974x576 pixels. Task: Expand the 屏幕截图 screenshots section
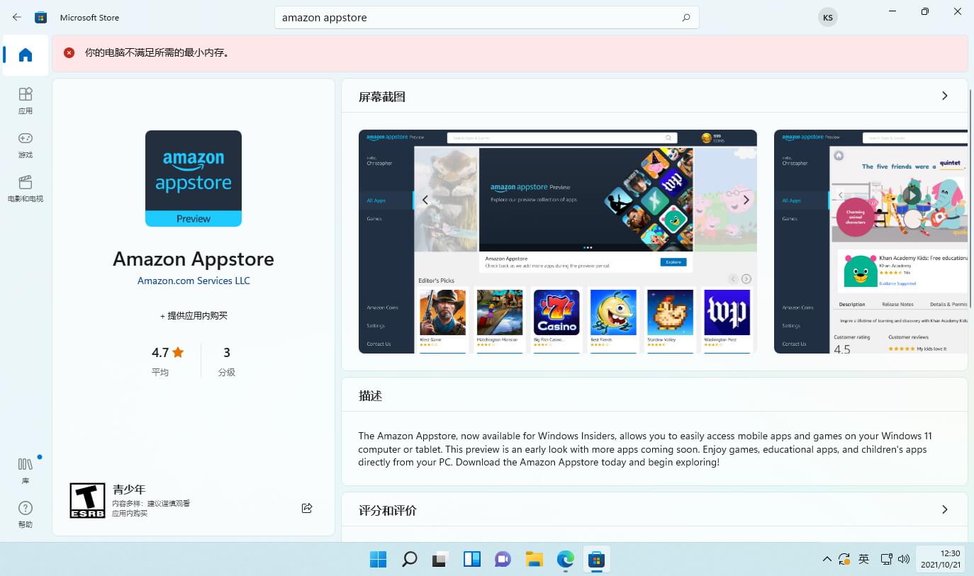(x=944, y=95)
